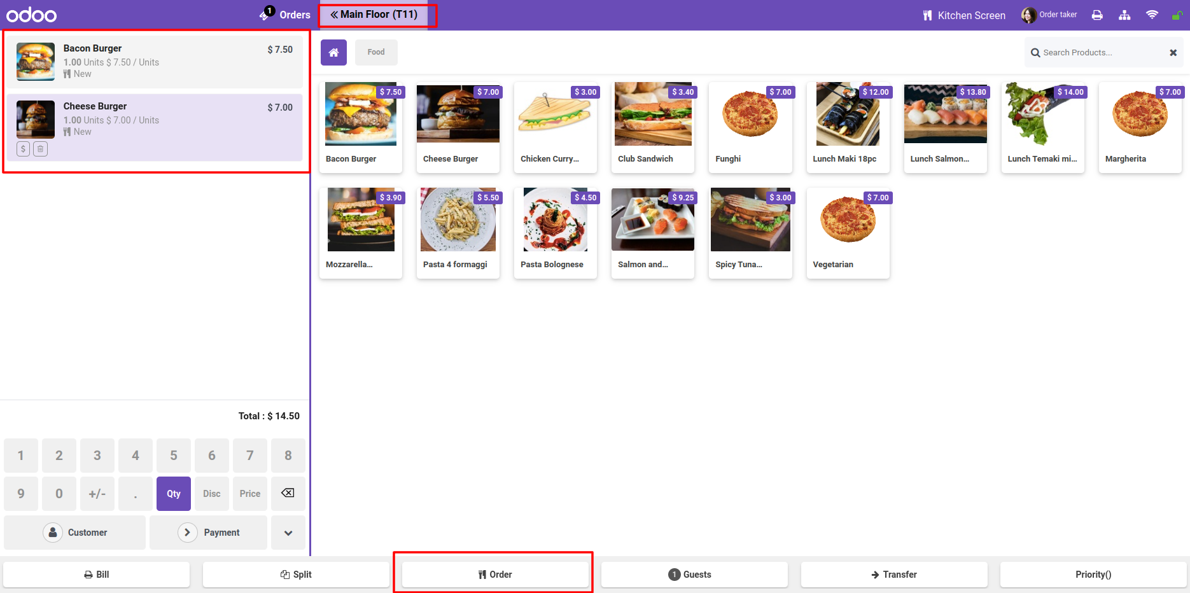Click the network hierarchy icon in header
This screenshot has height=593, width=1190.
click(1124, 15)
